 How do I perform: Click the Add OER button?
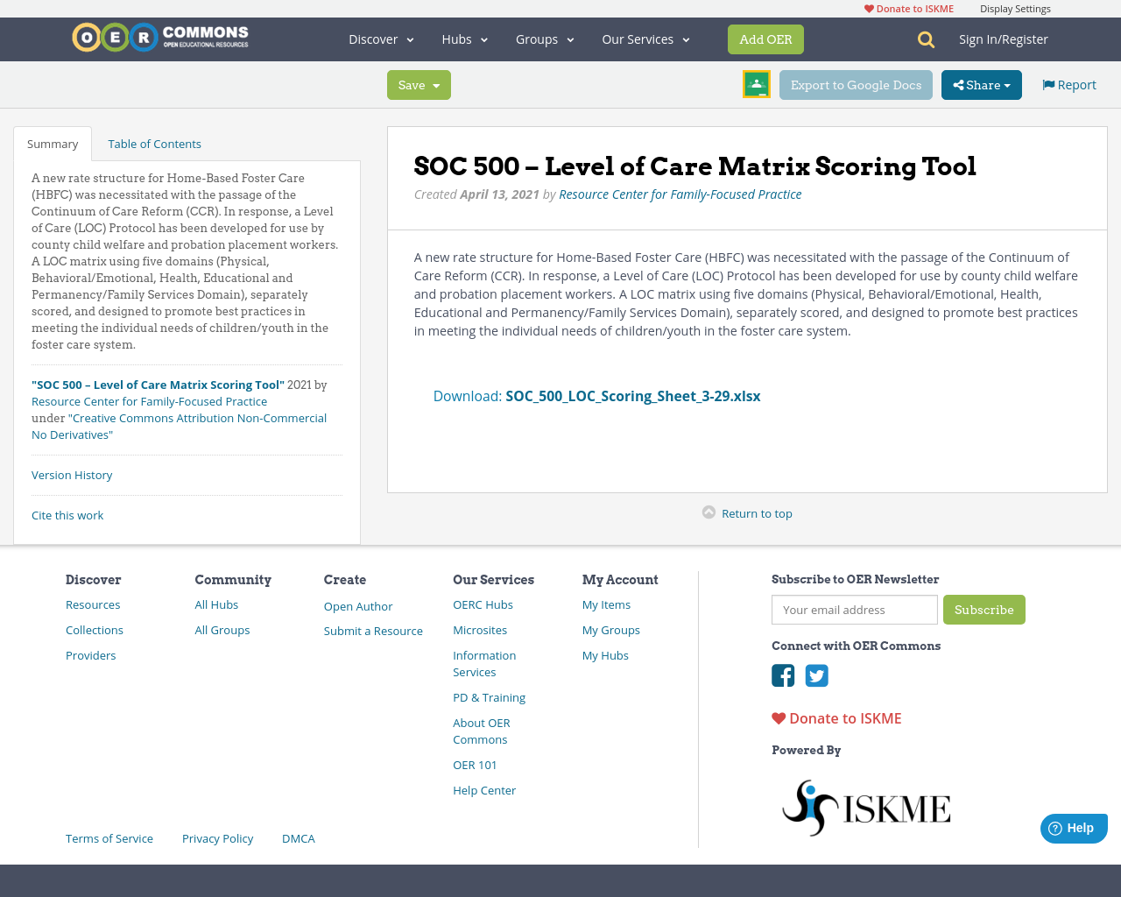click(765, 39)
